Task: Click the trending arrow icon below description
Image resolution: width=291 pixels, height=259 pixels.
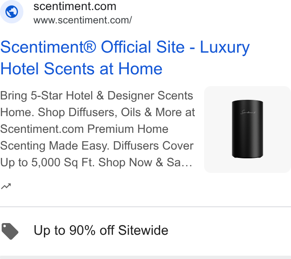Action: pos(6,186)
